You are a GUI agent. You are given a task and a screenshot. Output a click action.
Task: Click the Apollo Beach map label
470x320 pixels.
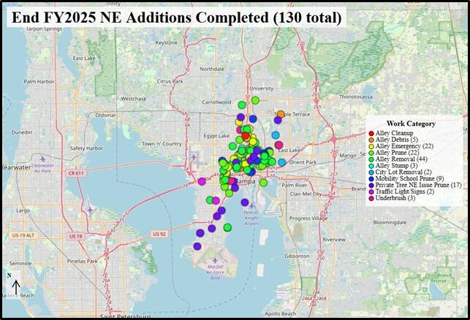point(280,314)
